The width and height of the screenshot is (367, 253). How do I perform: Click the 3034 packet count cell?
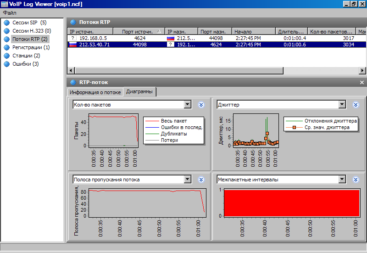tap(349, 45)
